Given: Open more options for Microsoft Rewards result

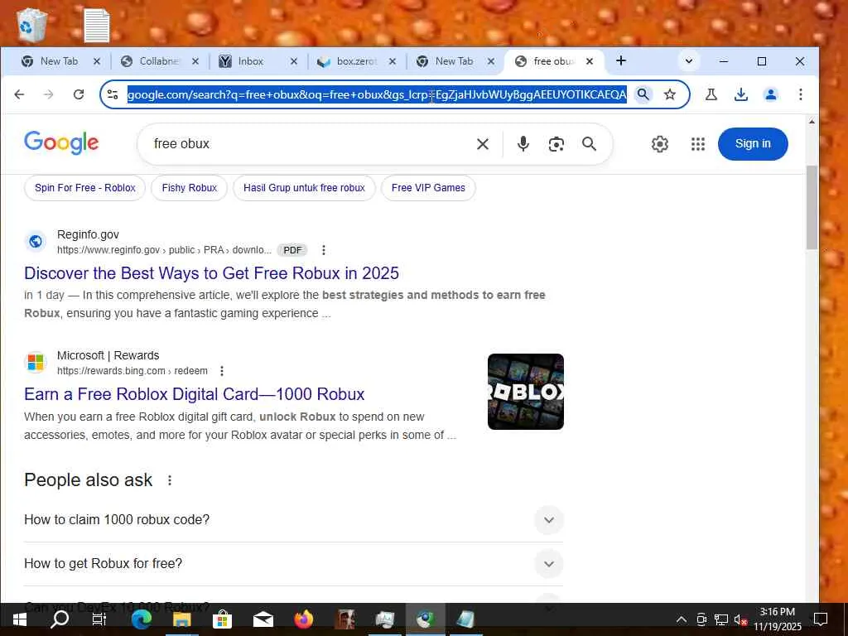Looking at the screenshot, I should click(x=221, y=371).
